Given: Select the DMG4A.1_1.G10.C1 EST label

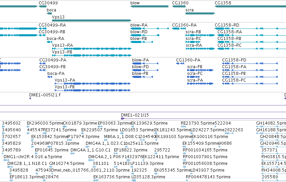Looking at the screenshot, I should click(90, 150).
